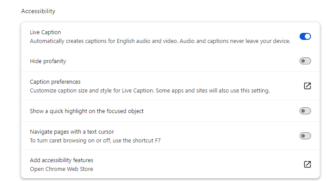
Task: Open Caption preferences external link icon
Action: point(307,86)
